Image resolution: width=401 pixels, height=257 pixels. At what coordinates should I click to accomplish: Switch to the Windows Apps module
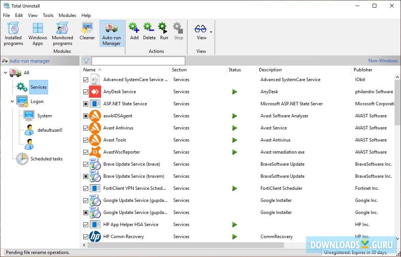37,33
